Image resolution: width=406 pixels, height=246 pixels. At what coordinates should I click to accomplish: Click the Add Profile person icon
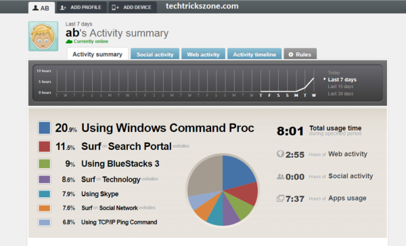pyautogui.click(x=63, y=7)
